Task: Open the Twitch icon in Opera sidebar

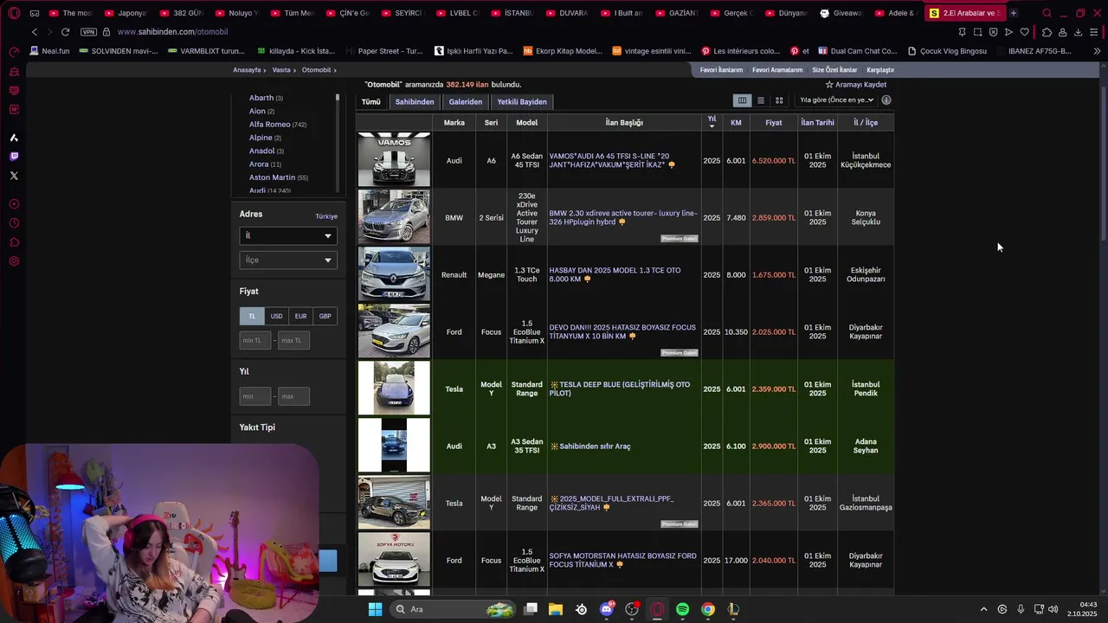Action: pos(14,157)
